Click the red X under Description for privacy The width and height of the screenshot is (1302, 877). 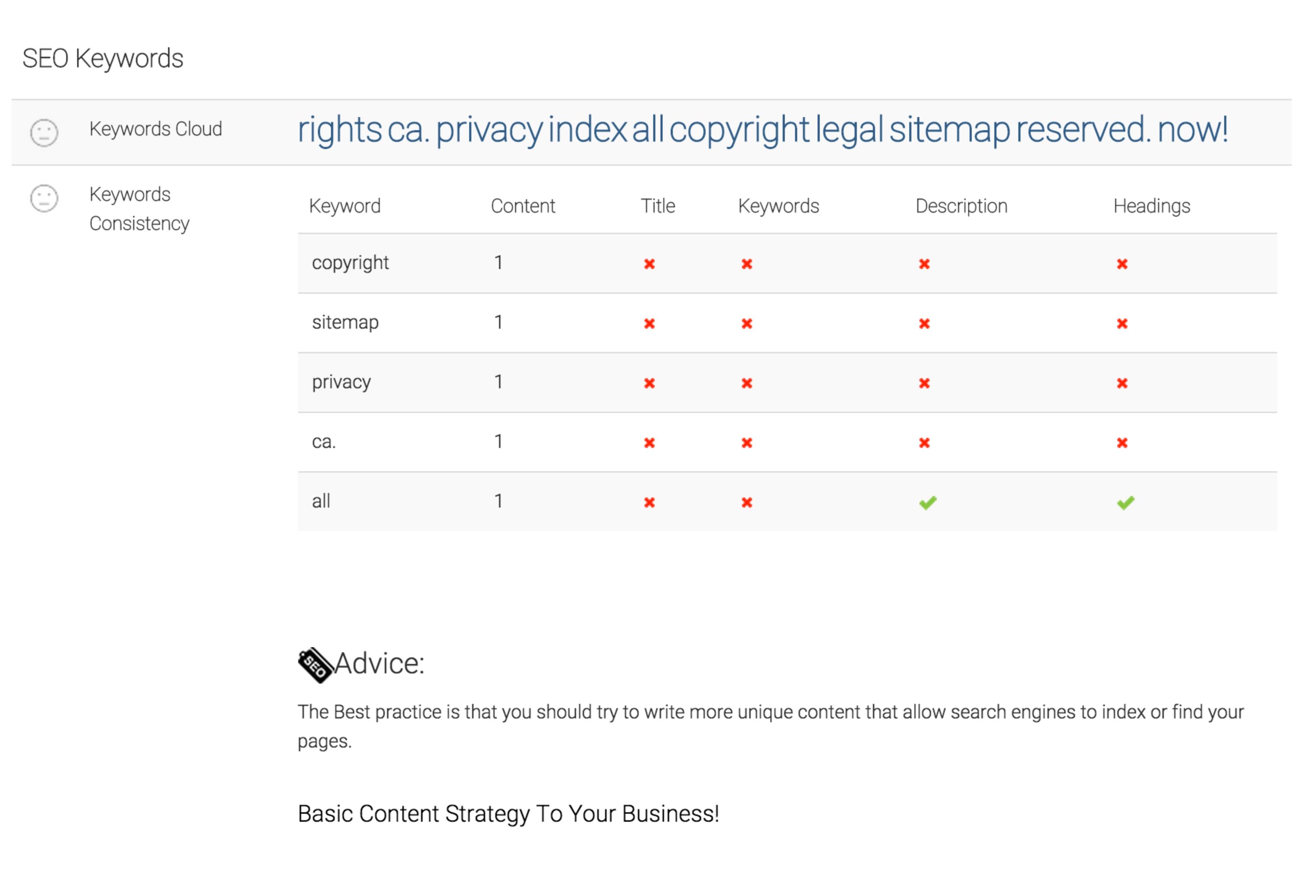click(x=924, y=383)
